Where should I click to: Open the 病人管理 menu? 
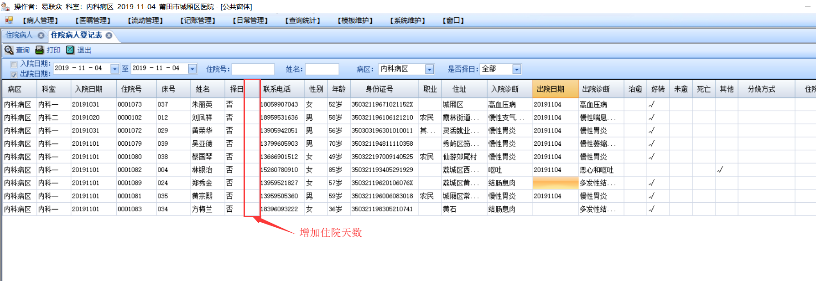[x=41, y=20]
